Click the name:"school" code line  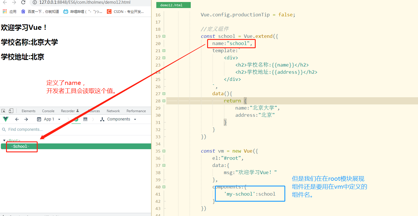pyautogui.click(x=232, y=43)
